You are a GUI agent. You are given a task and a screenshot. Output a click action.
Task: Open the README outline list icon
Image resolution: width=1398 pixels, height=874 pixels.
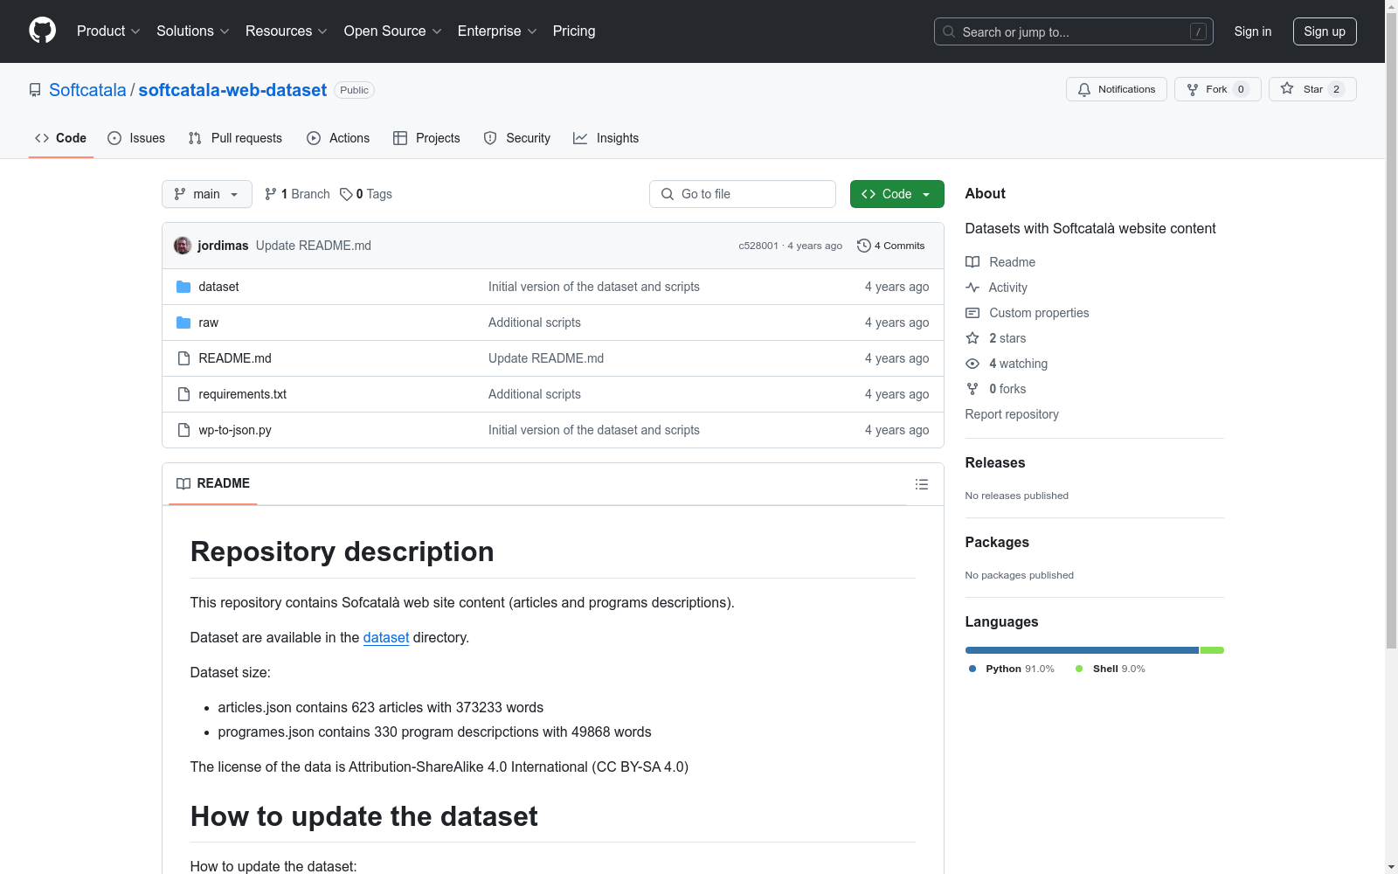click(922, 484)
